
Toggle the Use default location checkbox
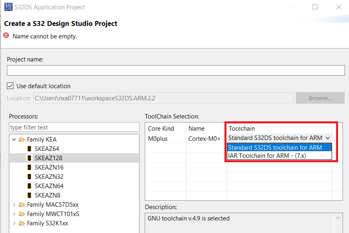pyautogui.click(x=10, y=86)
